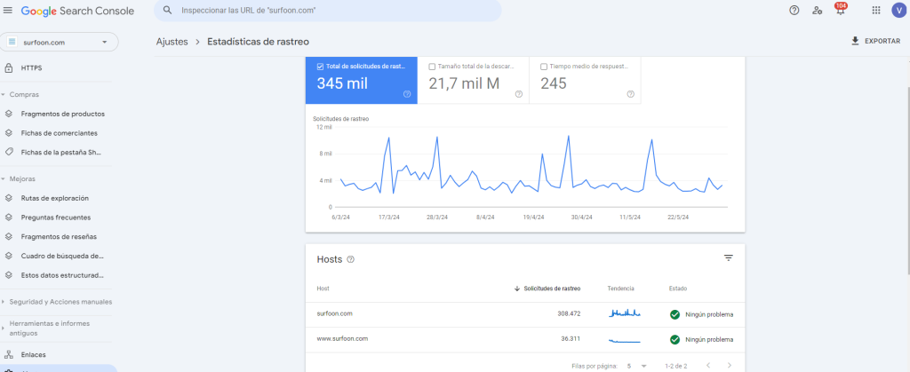Enable Tiempo medio de respuesta checkbox
The image size is (910, 372).
coord(543,66)
